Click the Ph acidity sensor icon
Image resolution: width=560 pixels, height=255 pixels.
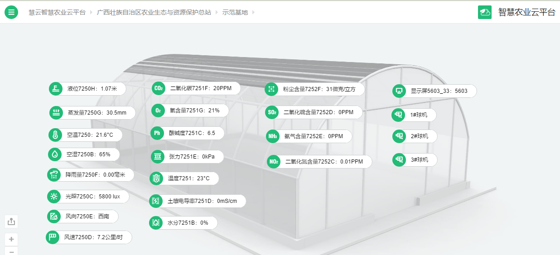157,133
